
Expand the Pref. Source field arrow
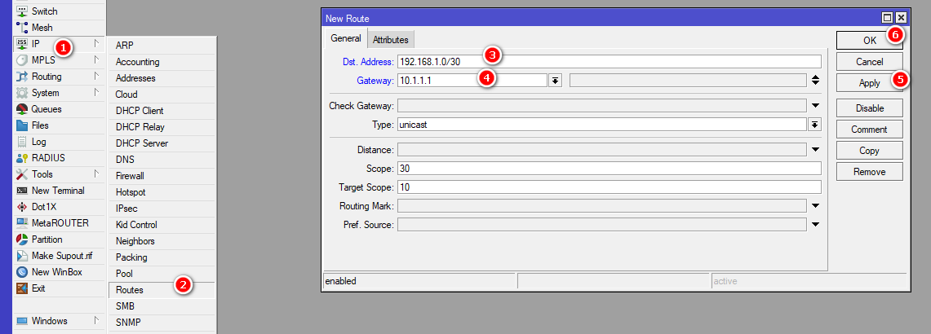pyautogui.click(x=814, y=225)
